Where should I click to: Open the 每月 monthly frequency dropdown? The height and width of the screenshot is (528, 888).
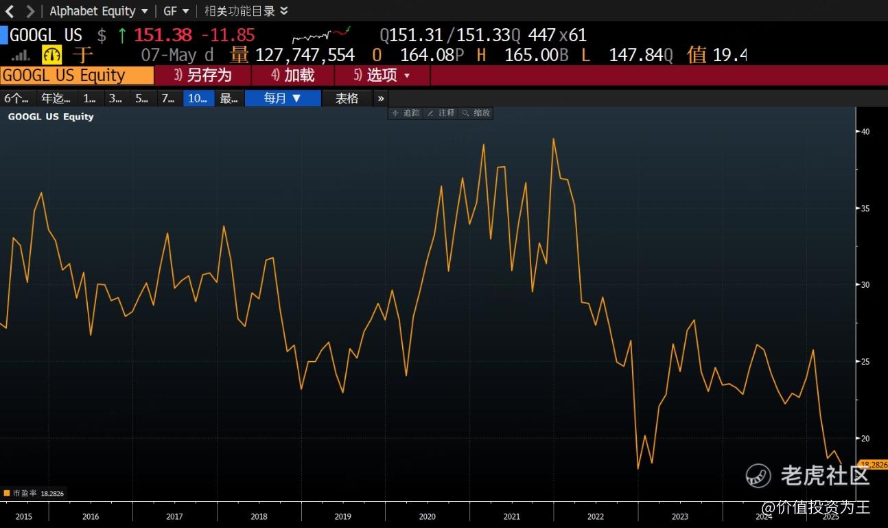[283, 98]
